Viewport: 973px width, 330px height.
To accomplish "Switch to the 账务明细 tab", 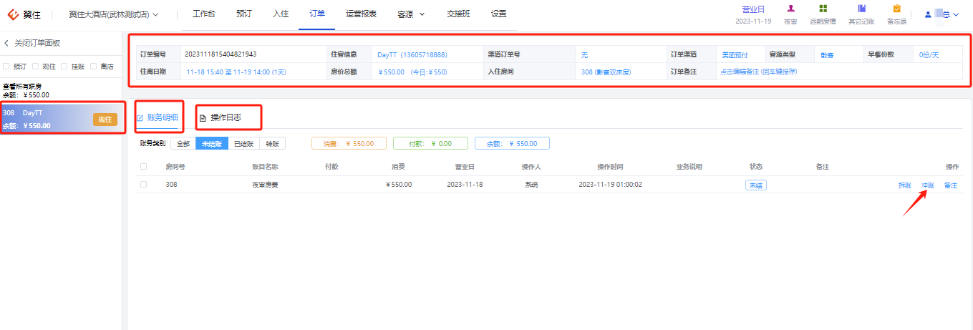I will [x=158, y=117].
